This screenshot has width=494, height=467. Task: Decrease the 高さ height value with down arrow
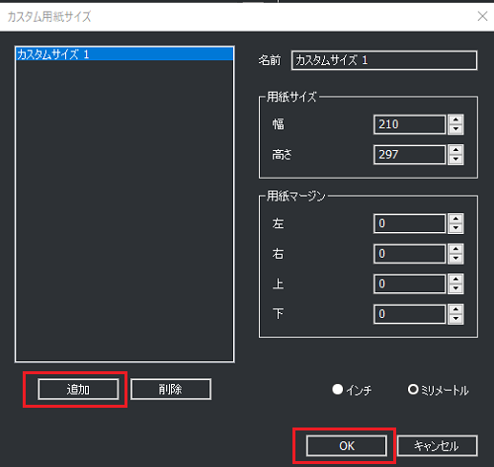[x=455, y=160]
